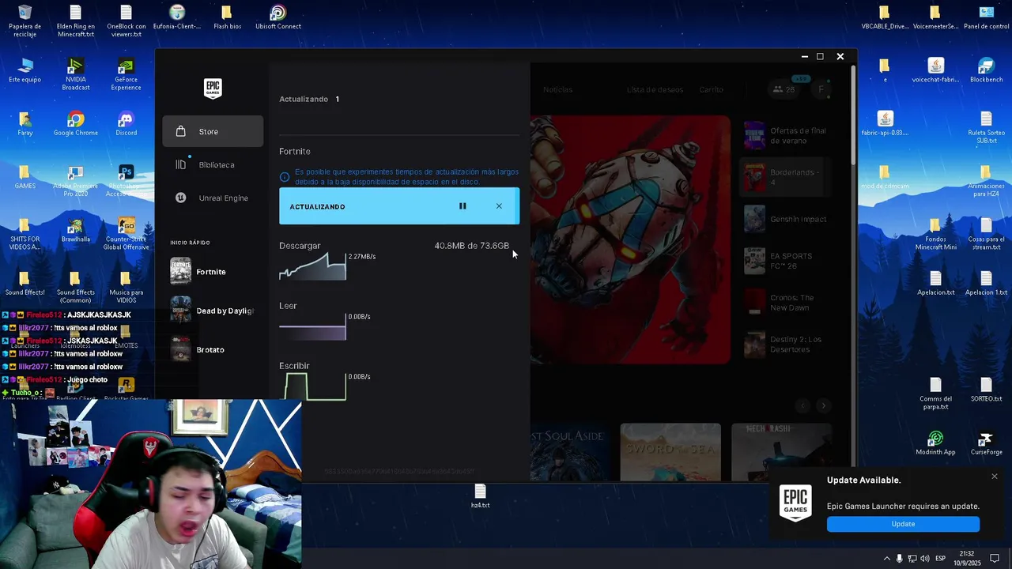Go to next carousel page arrow
This screenshot has height=569, width=1012.
(823, 405)
